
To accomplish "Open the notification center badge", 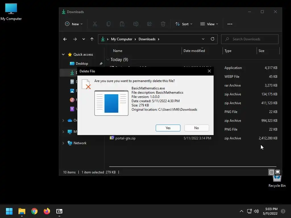I will point(283,211).
